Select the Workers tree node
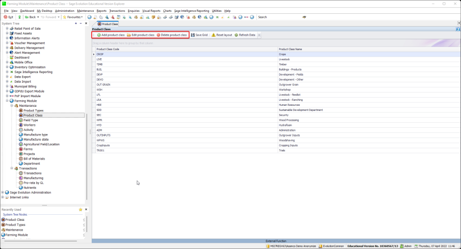 29,125
